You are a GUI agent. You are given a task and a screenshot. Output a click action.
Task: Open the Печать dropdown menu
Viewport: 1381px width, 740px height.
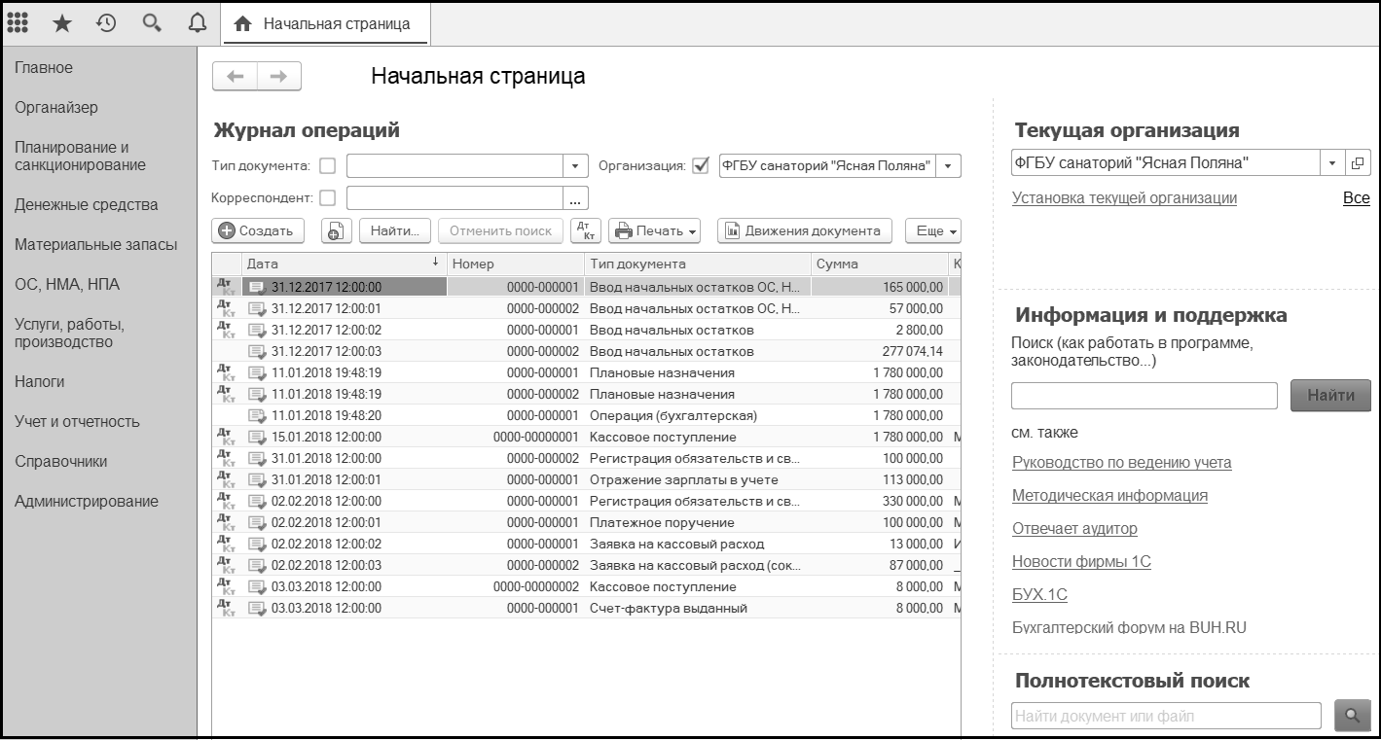pos(655,230)
